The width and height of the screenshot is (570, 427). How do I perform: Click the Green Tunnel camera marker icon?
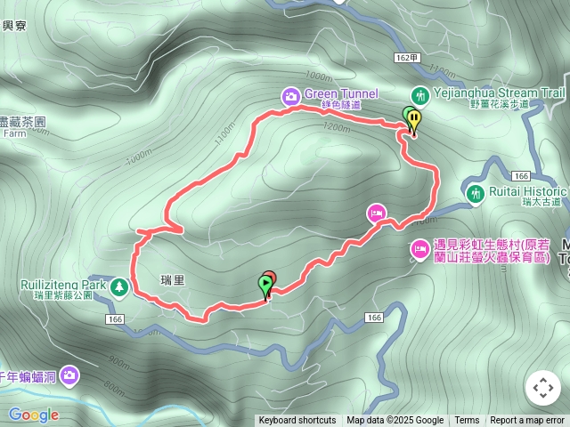coord(291,96)
